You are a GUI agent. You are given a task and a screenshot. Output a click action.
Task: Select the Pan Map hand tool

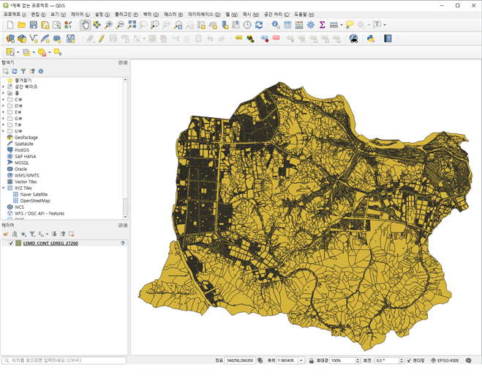click(x=85, y=25)
